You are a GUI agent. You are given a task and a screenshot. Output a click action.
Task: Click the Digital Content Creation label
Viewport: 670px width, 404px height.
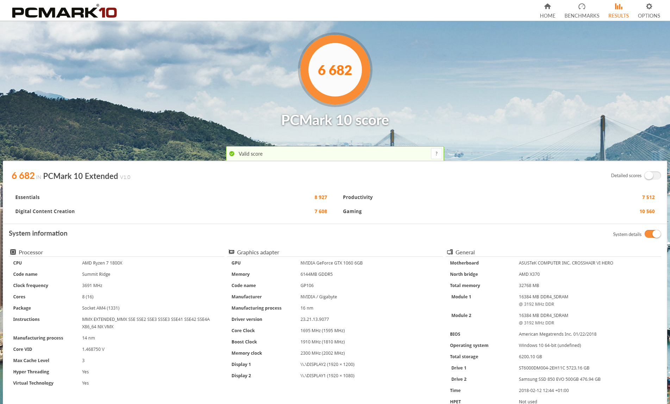(x=45, y=211)
